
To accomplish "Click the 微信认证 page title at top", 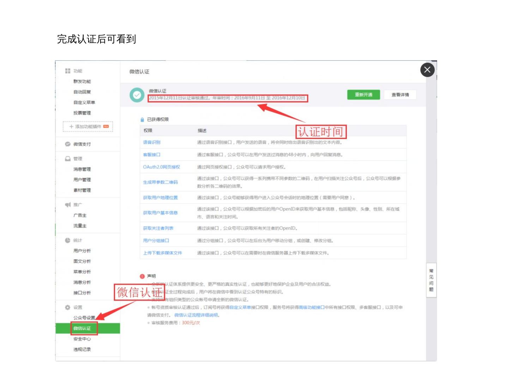I will 139,72.
